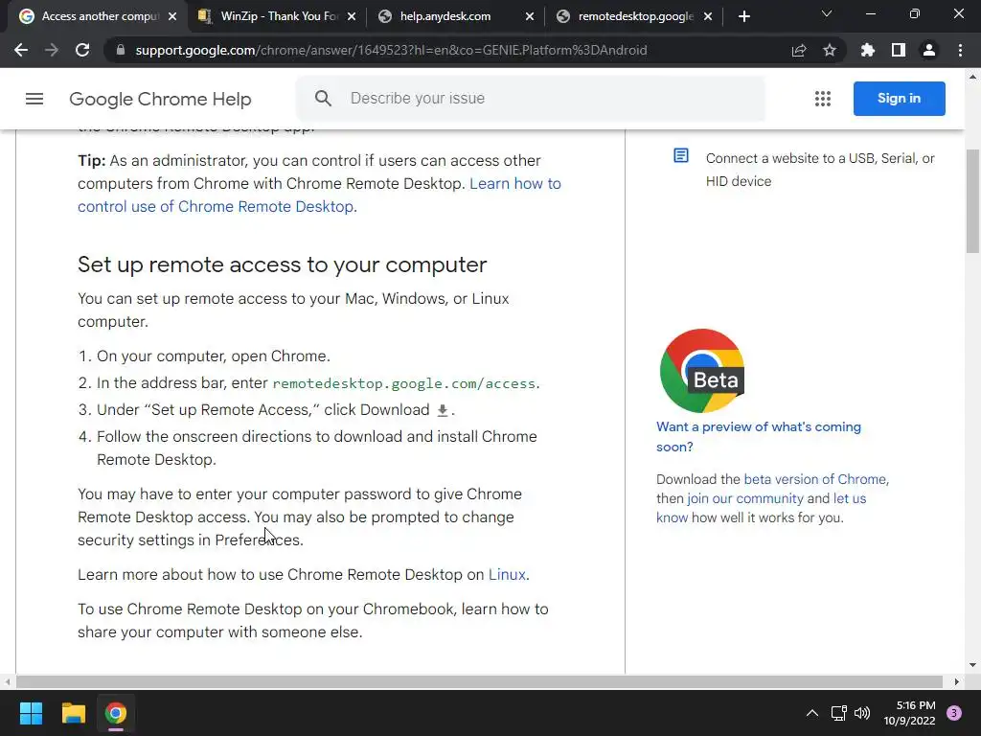The height and width of the screenshot is (736, 981).
Task: Open the Chrome extensions puzzle icon
Action: click(x=868, y=50)
